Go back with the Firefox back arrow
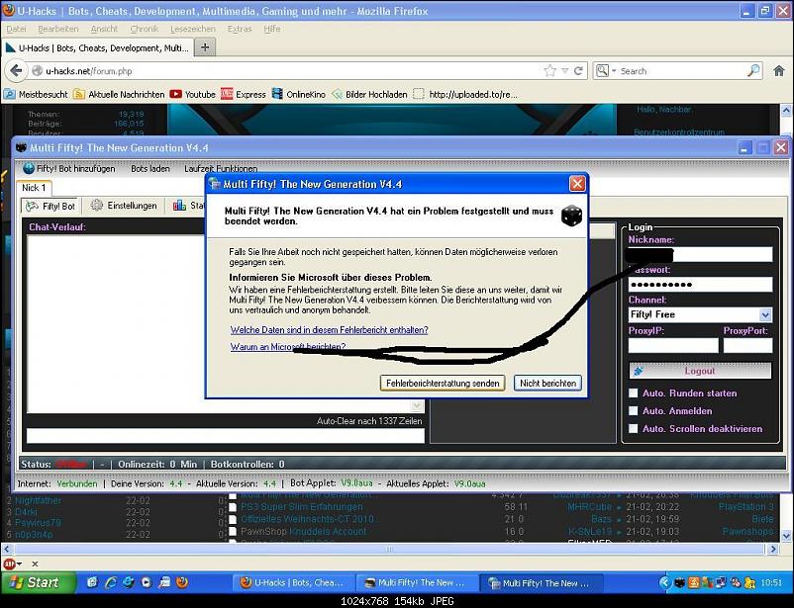 tap(16, 71)
